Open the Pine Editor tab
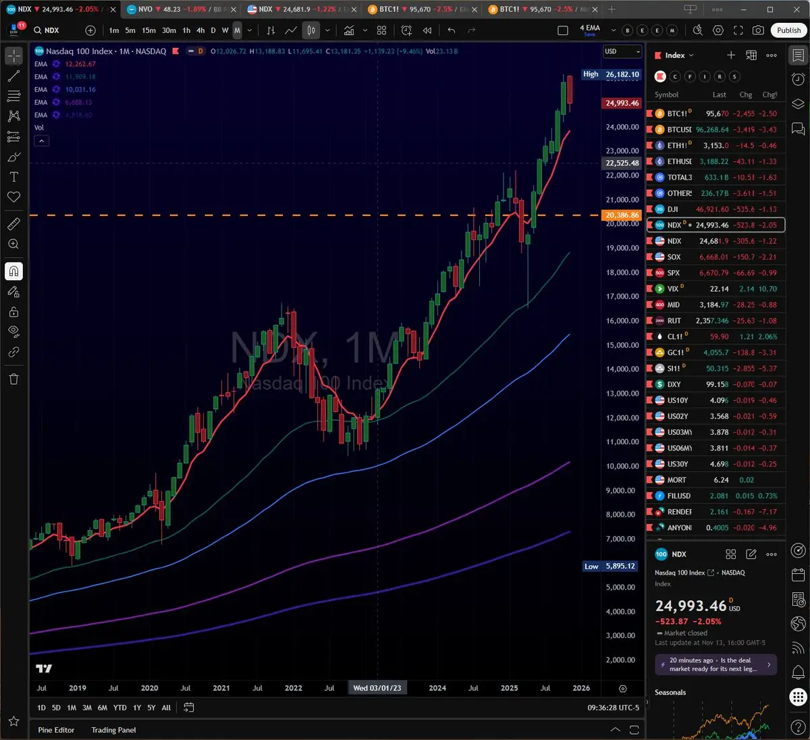This screenshot has height=740, width=810. (56, 730)
